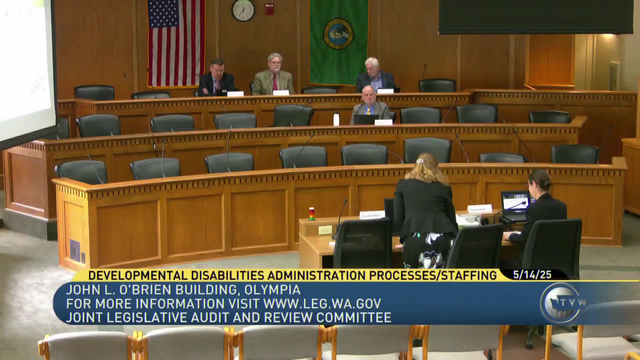Viewport: 640px width, 360px height.
Task: Click the Washington state seal on green flag
Action: [x=338, y=33]
